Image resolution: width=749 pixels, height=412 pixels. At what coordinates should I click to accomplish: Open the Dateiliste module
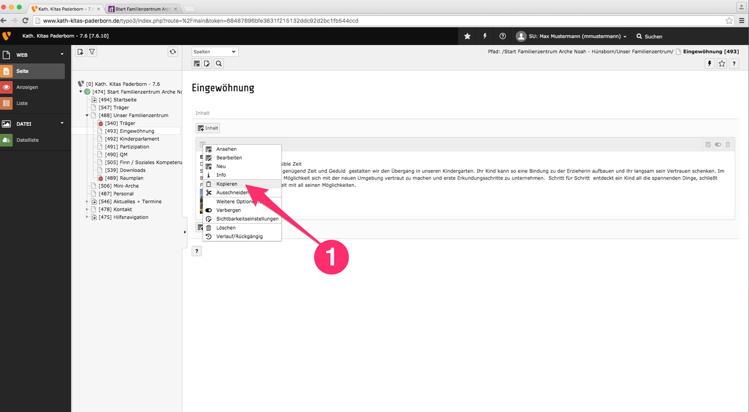(27, 140)
